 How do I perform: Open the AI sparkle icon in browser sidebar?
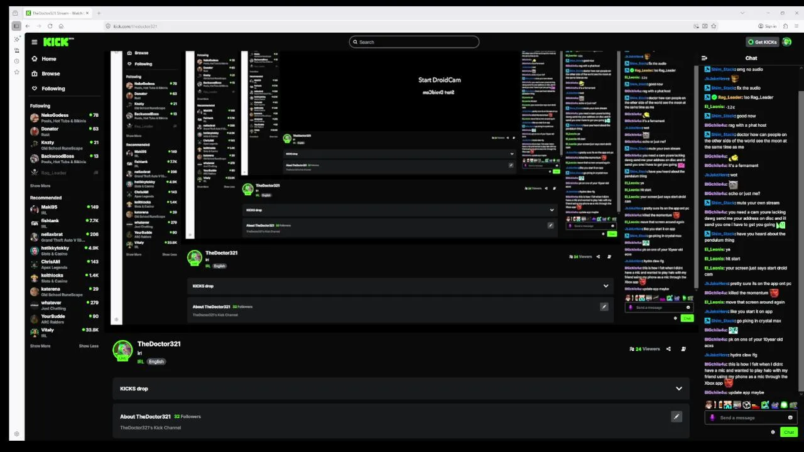click(x=16, y=39)
